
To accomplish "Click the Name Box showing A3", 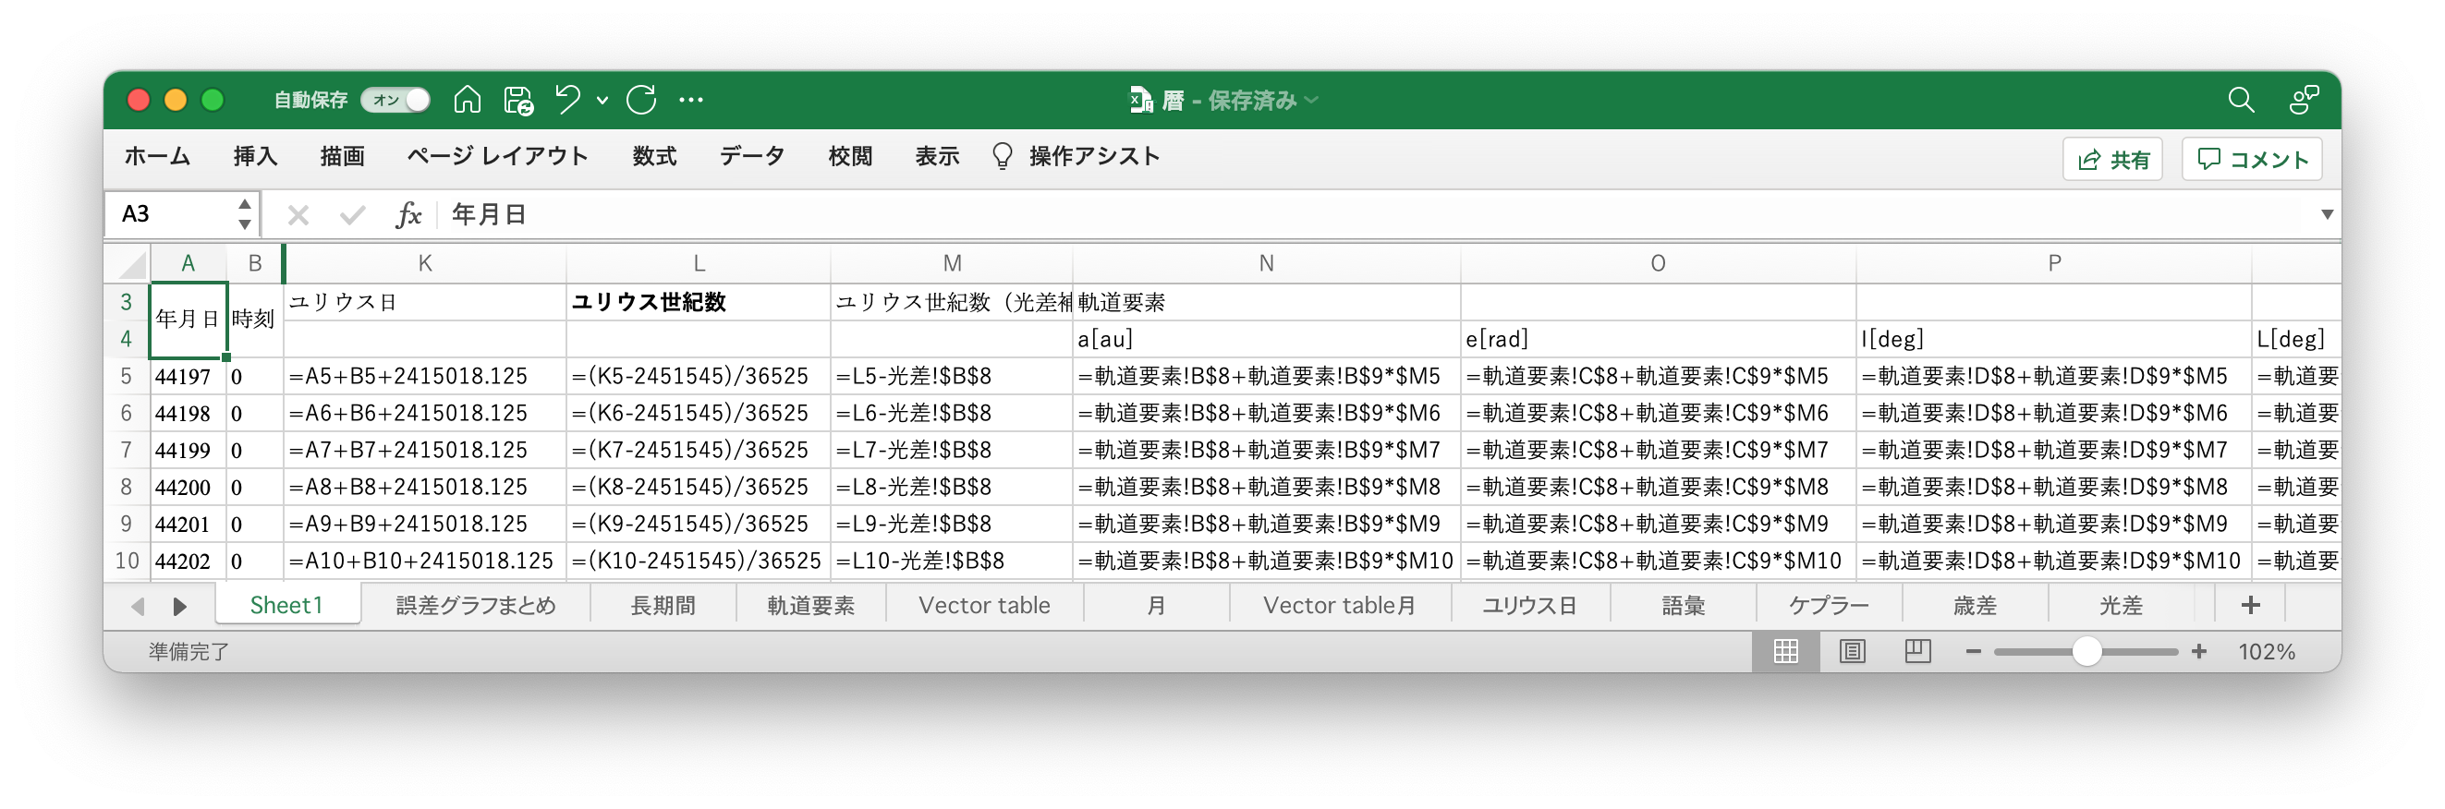I will coord(169,214).
